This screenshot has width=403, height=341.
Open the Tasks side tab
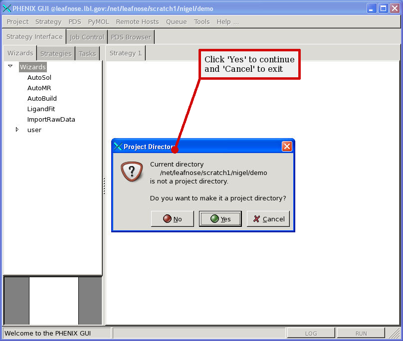pos(87,53)
